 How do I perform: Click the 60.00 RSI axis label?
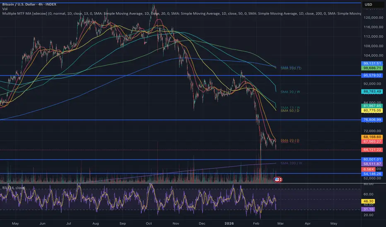pos(368,194)
